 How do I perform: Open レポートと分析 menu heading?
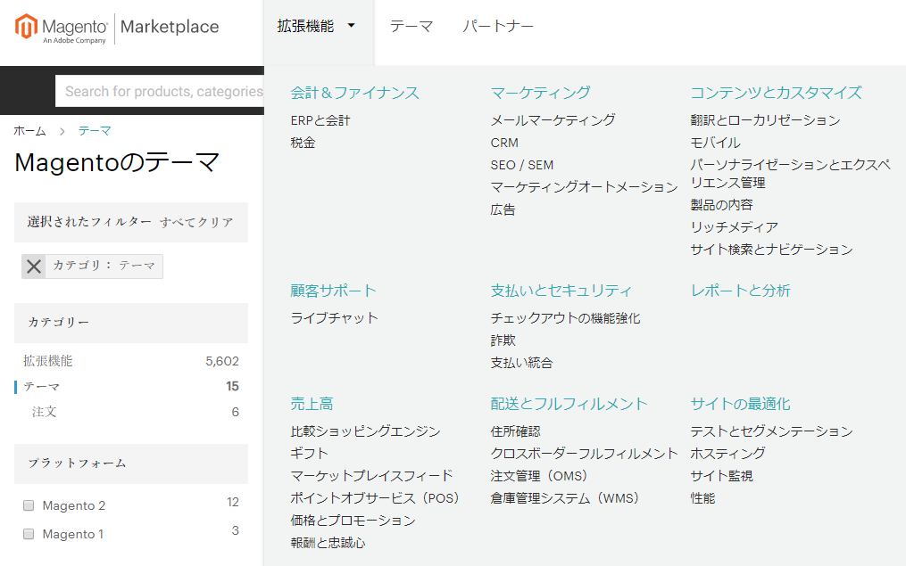click(x=740, y=291)
